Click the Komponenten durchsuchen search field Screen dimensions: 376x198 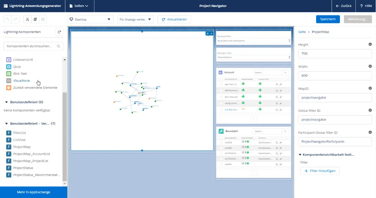click(33, 46)
